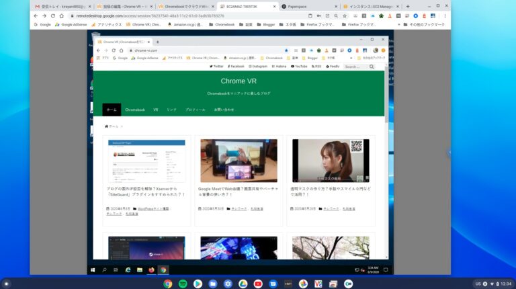
Task: Select Chromebook in the green nav menu
Action: (x=135, y=110)
